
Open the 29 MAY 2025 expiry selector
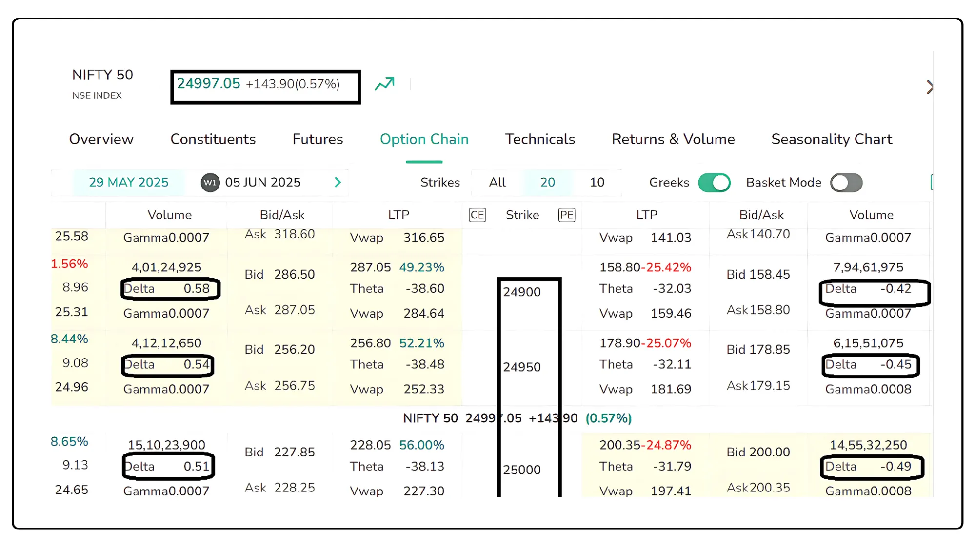click(x=128, y=182)
